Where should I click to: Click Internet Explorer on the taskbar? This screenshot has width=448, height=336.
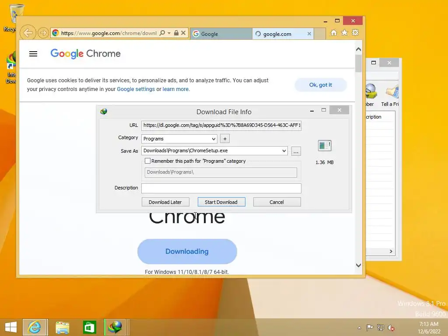(x=35, y=327)
